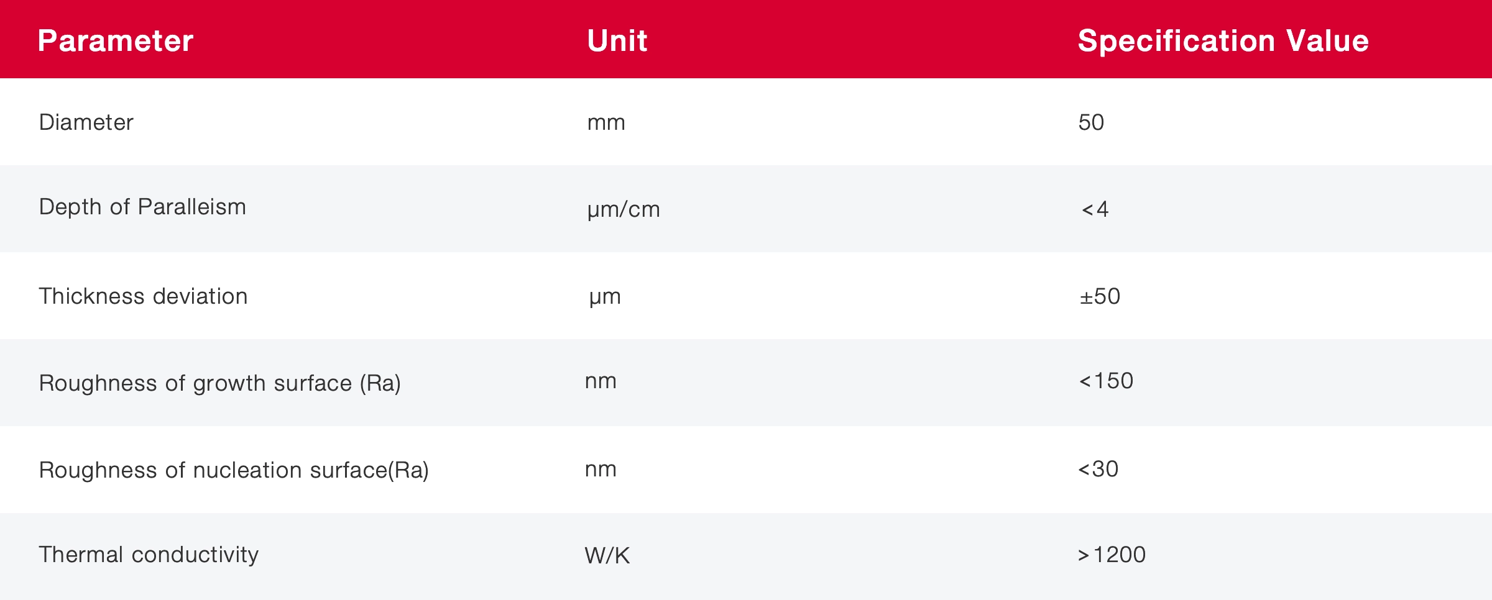This screenshot has width=1492, height=600.
Task: Click the Specification Value column header
Action: (x=1223, y=41)
